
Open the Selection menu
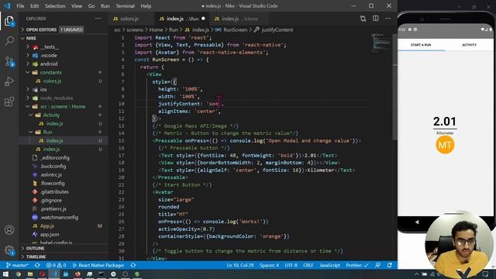point(55,6)
